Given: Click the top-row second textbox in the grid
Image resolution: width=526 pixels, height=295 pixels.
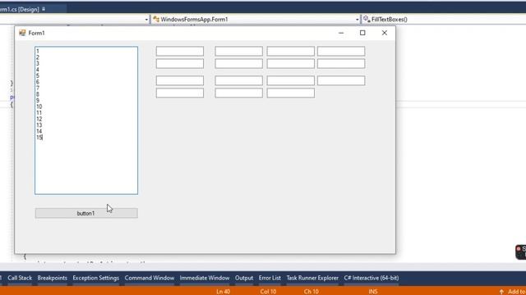Looking at the screenshot, I should coord(239,51).
